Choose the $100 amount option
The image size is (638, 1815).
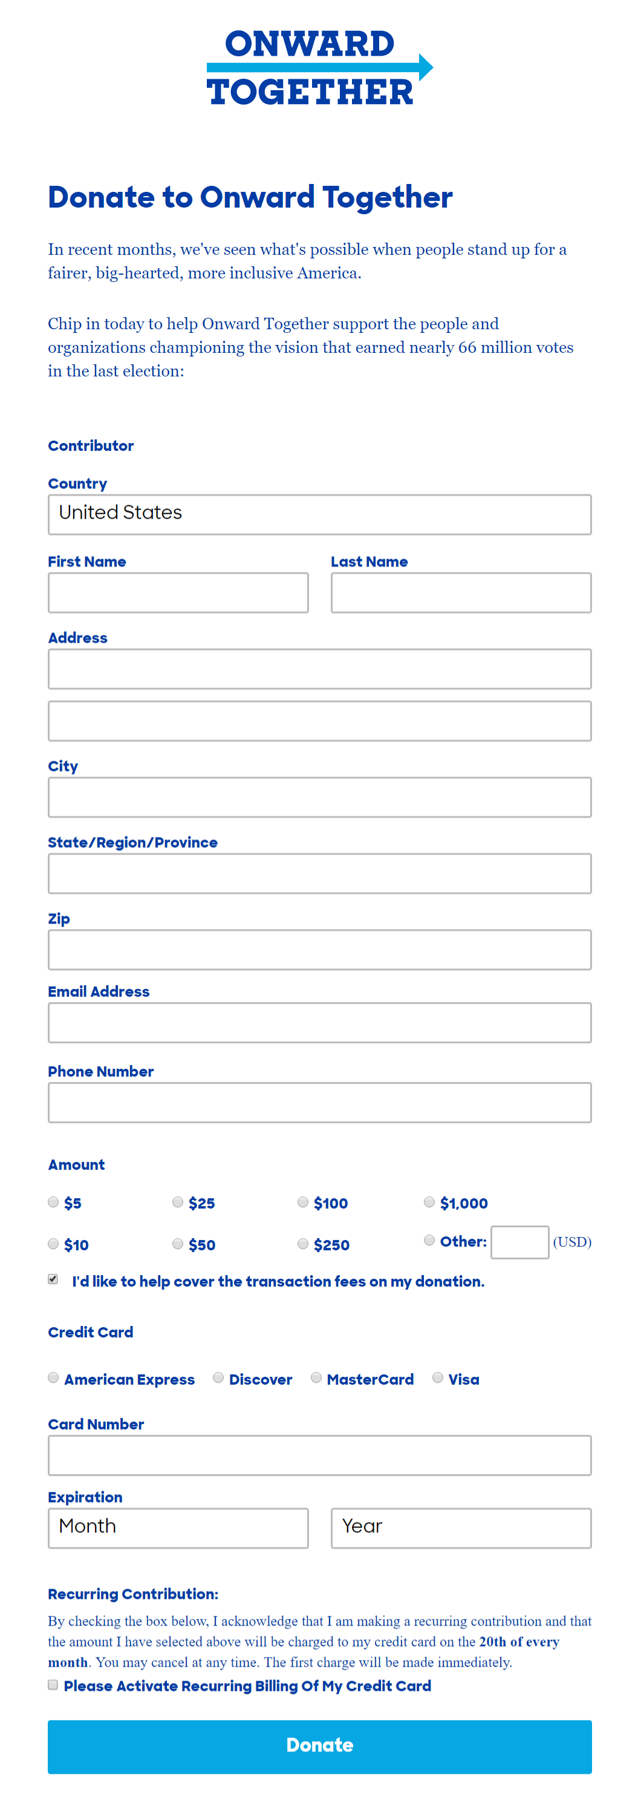point(304,1202)
